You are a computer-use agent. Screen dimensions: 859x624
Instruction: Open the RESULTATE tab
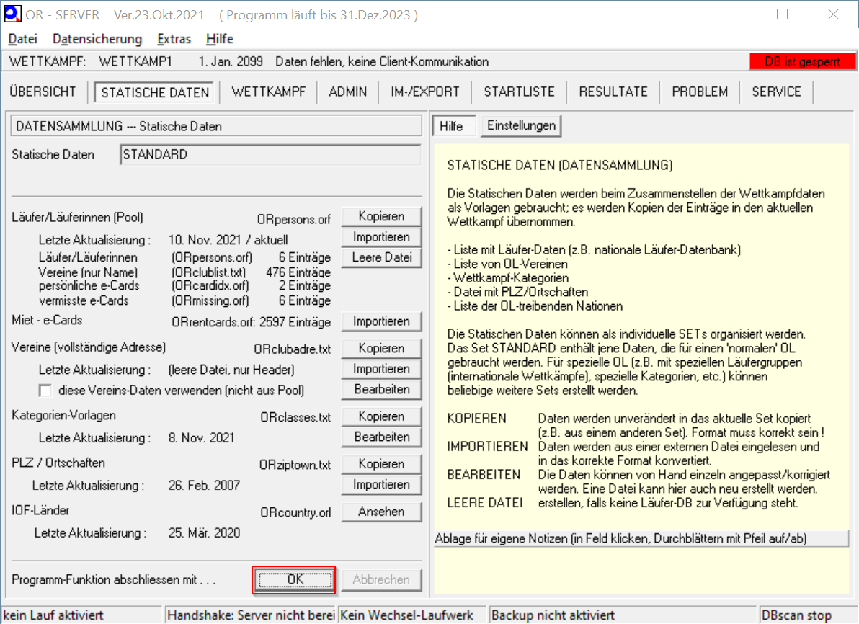613,92
